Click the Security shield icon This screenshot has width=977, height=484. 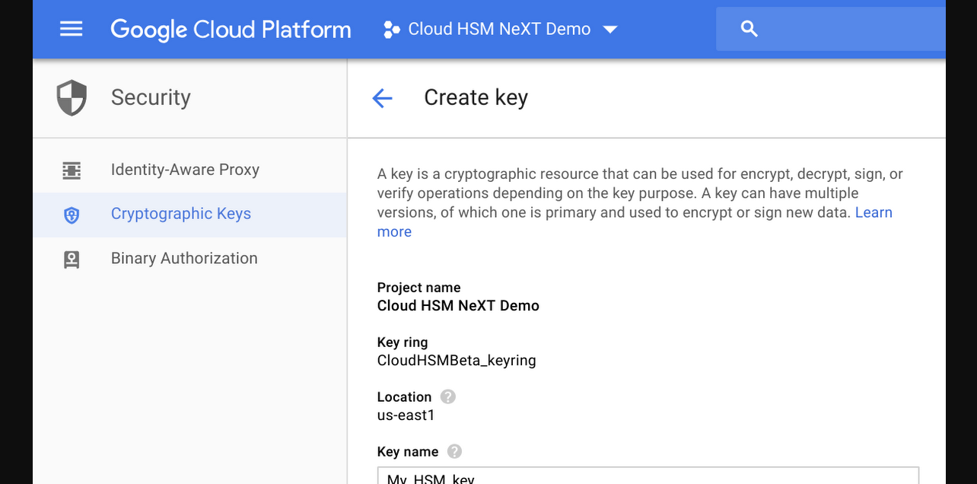(x=72, y=98)
